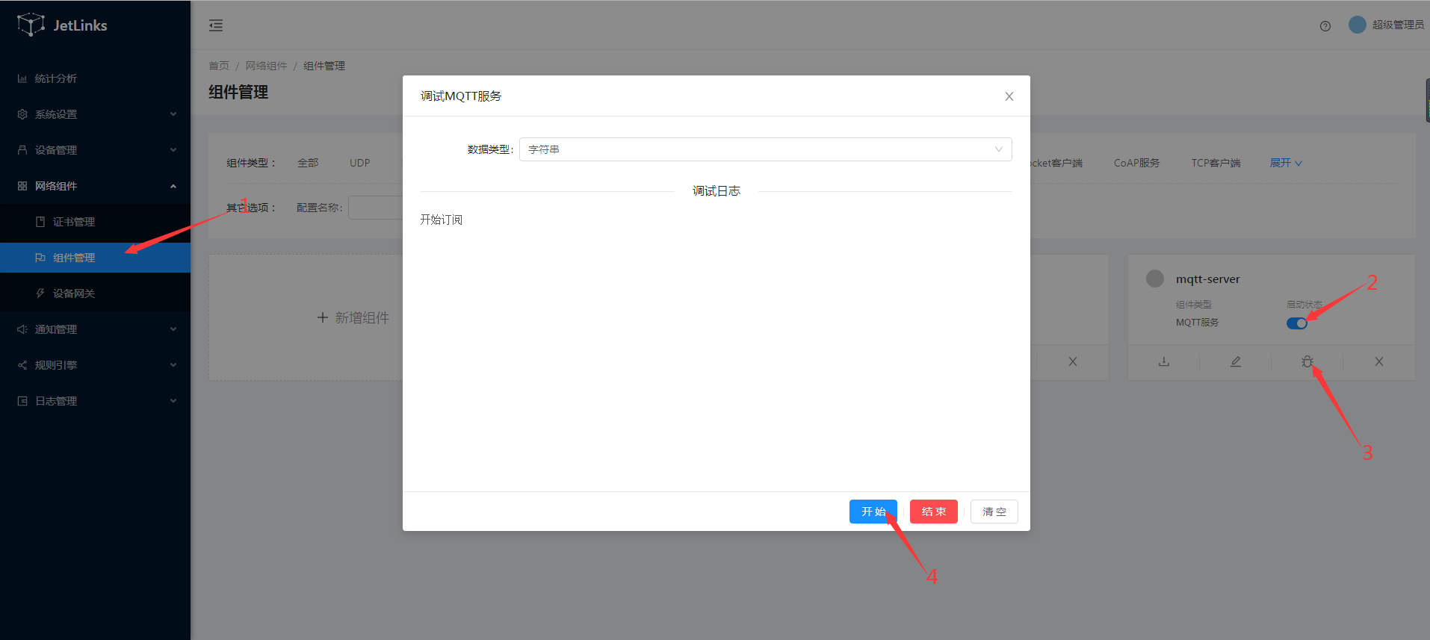This screenshot has height=640, width=1430.
Task: Click mqtt-server edit pencil icon
Action: point(1236,361)
